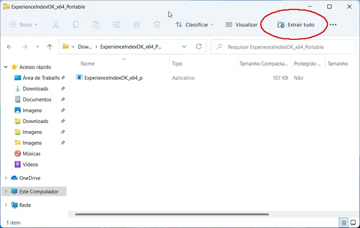Sort by the Tipo column header

click(177, 64)
